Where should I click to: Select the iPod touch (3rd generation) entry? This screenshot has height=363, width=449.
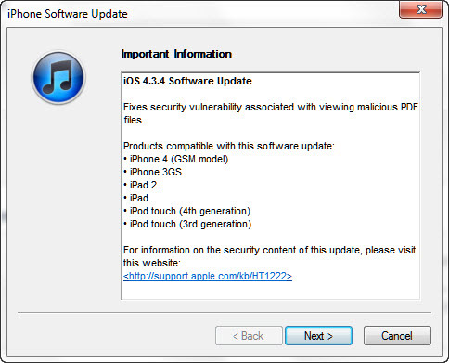coord(187,224)
